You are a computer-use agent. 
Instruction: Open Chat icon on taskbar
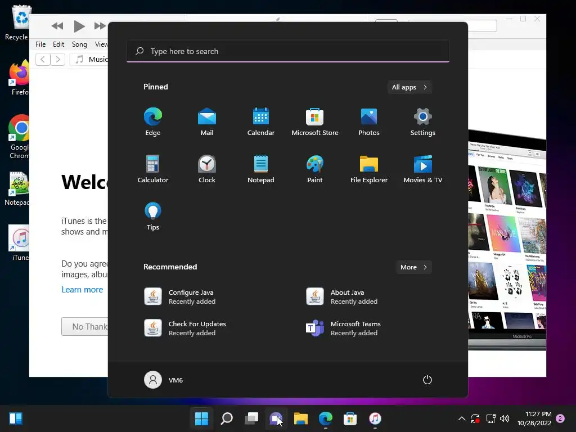tap(276, 418)
